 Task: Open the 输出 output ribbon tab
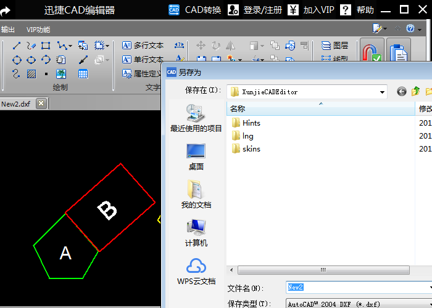[x=7, y=30]
